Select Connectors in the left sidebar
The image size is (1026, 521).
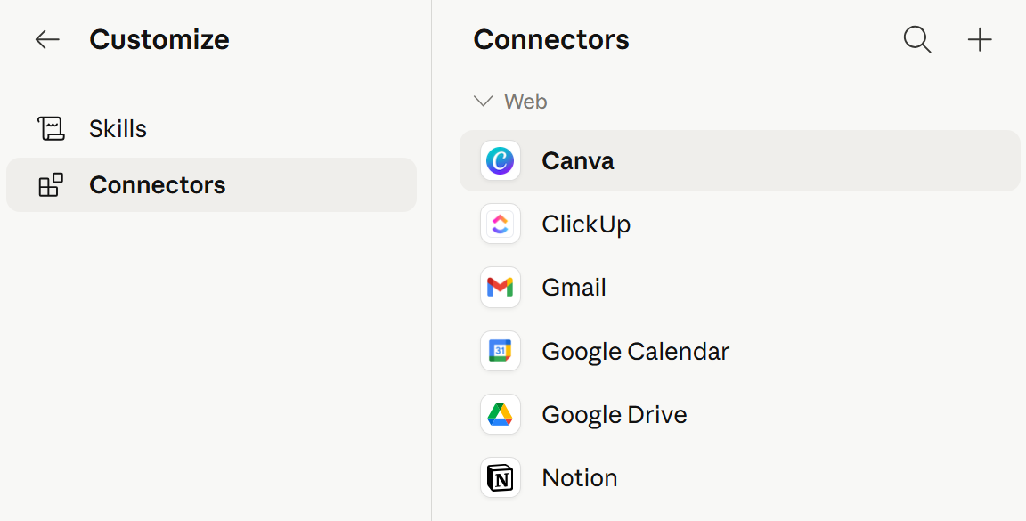coord(211,184)
